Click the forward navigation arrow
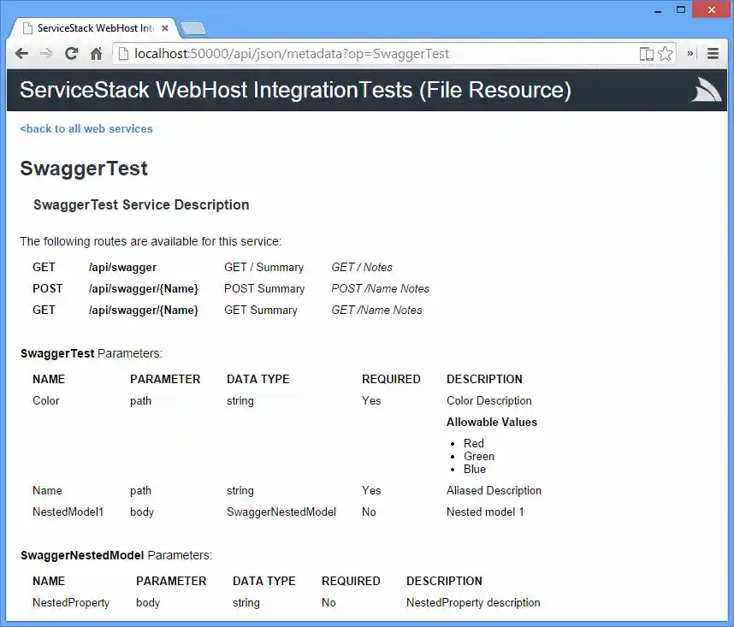 (46, 53)
